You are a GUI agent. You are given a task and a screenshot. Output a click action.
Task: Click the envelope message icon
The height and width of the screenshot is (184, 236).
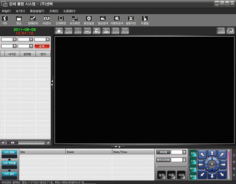115,31
